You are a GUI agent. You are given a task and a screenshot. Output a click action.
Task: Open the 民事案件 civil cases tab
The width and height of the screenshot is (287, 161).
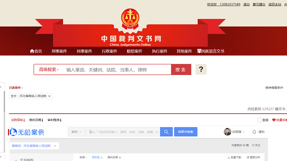[x=84, y=51]
